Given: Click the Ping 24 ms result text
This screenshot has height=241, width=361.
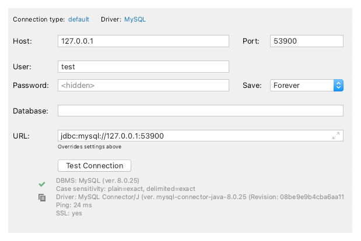Looking at the screenshot, I should click(74, 205).
